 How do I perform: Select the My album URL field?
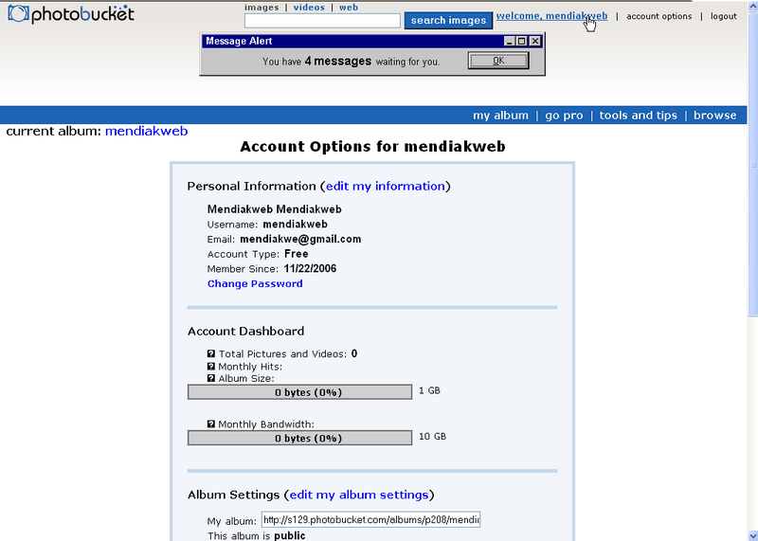(x=370, y=520)
